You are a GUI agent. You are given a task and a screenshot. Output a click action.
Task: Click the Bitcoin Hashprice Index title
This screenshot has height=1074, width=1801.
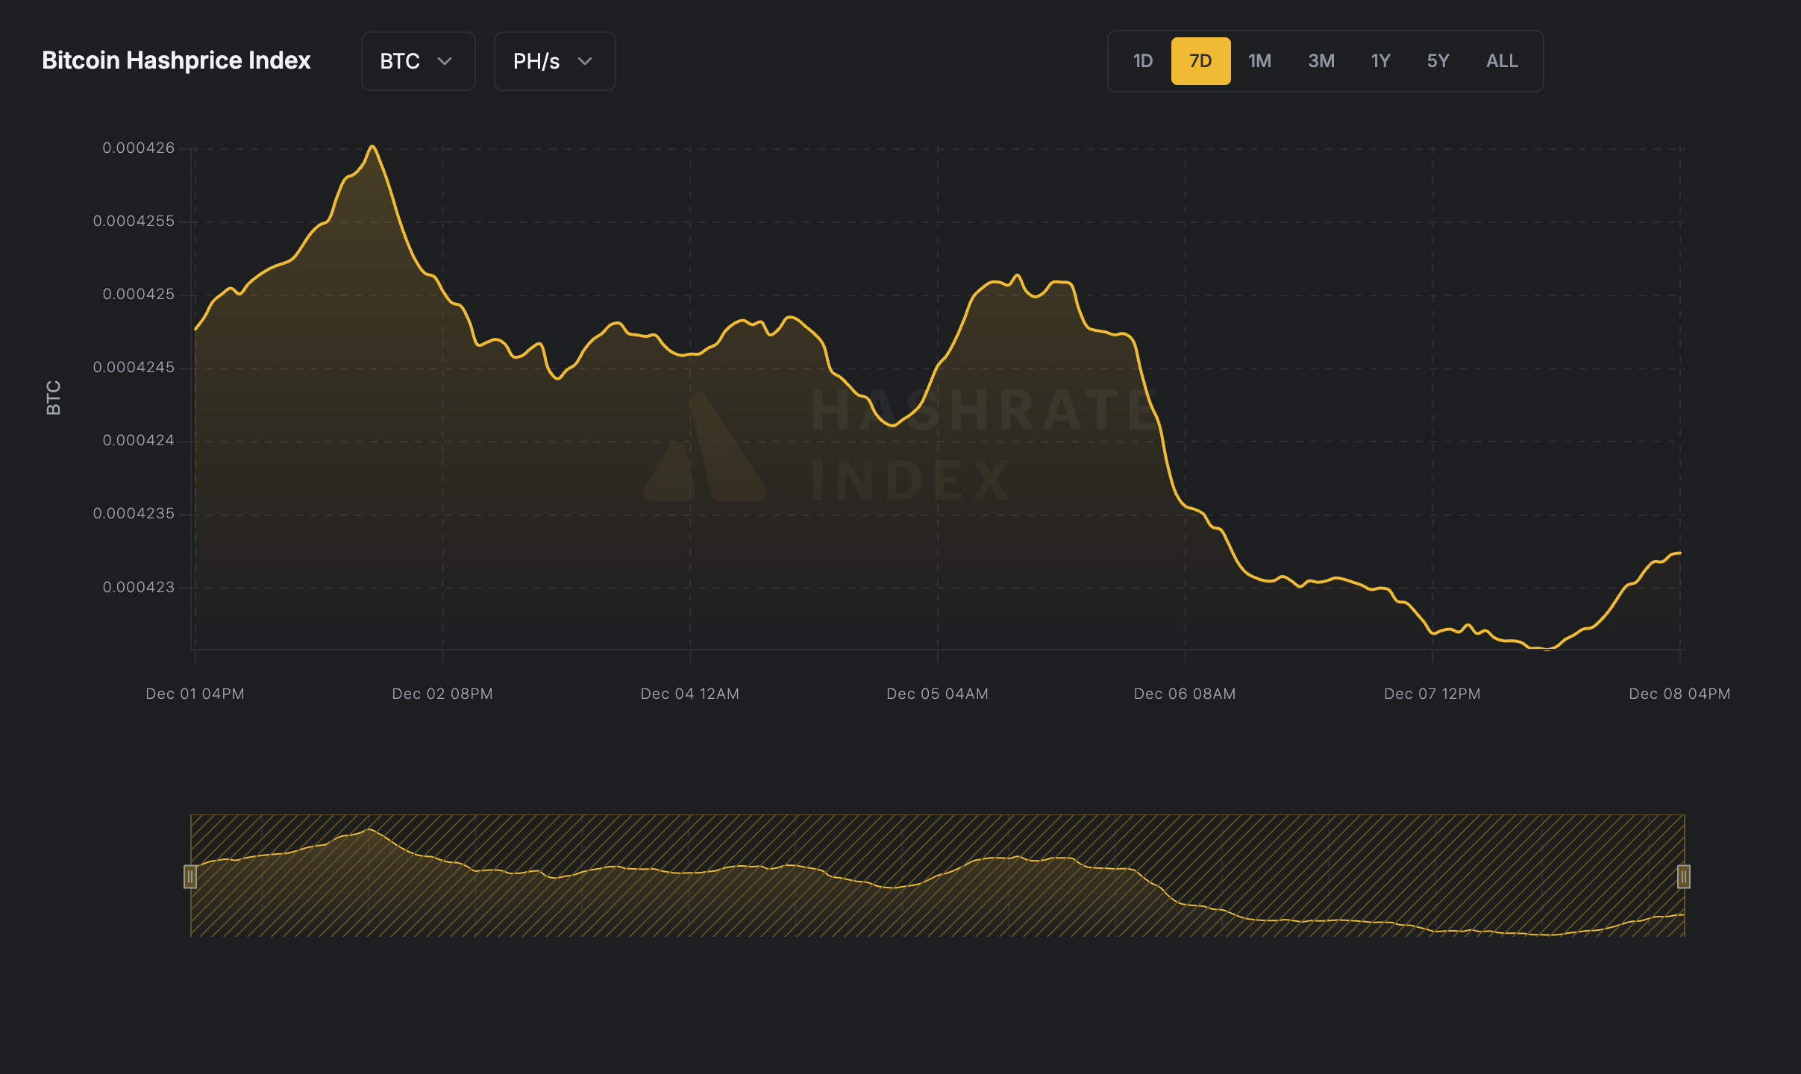[x=177, y=60]
